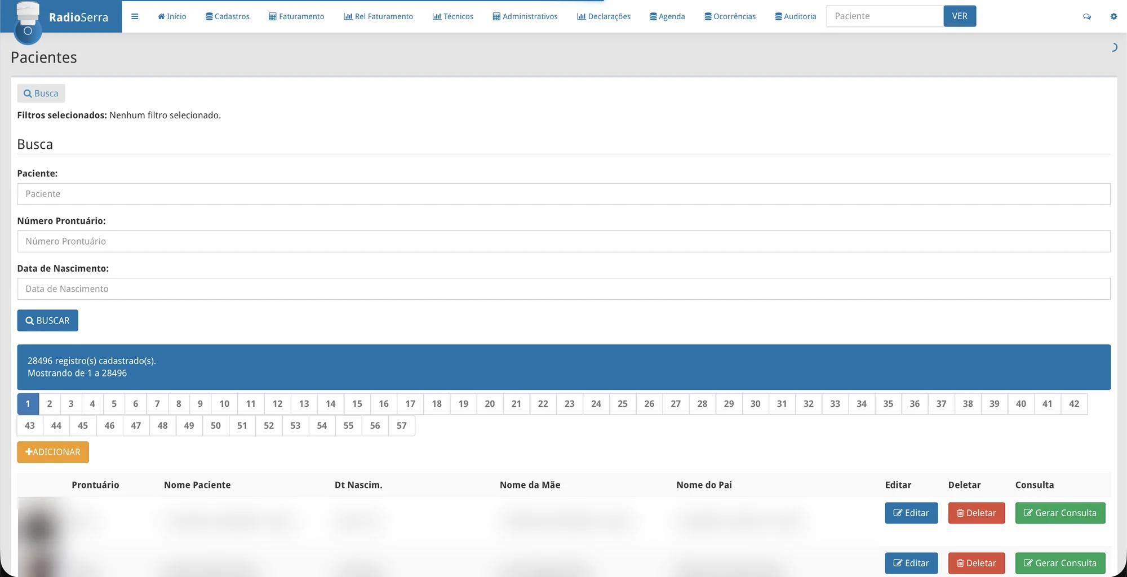The image size is (1127, 577).
Task: Click the Prontuário column header
Action: coord(95,485)
